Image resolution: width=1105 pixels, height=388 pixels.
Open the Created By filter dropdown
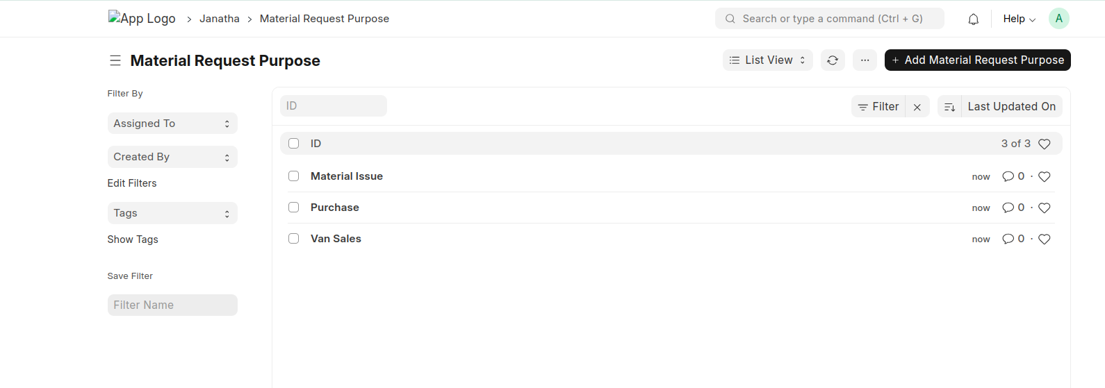tap(172, 157)
